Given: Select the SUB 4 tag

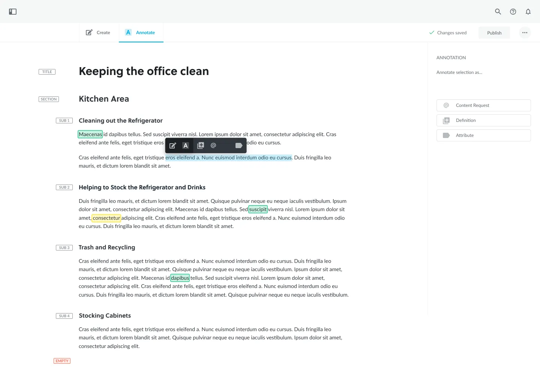Looking at the screenshot, I should click(x=64, y=316).
